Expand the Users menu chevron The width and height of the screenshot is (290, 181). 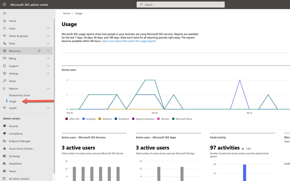[x=48, y=28]
